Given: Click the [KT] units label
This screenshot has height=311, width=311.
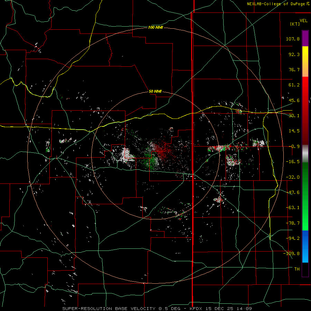Looking at the screenshot, I should click(295, 24).
